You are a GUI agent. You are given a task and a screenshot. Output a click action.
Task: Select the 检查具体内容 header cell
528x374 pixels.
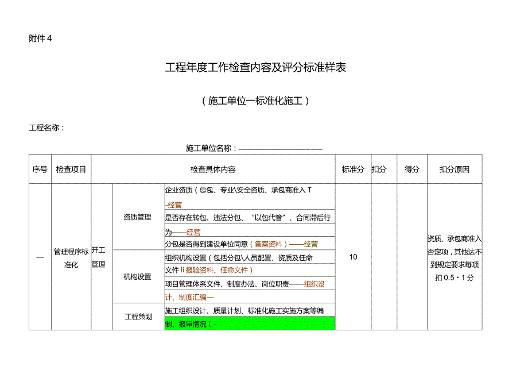pos(214,169)
